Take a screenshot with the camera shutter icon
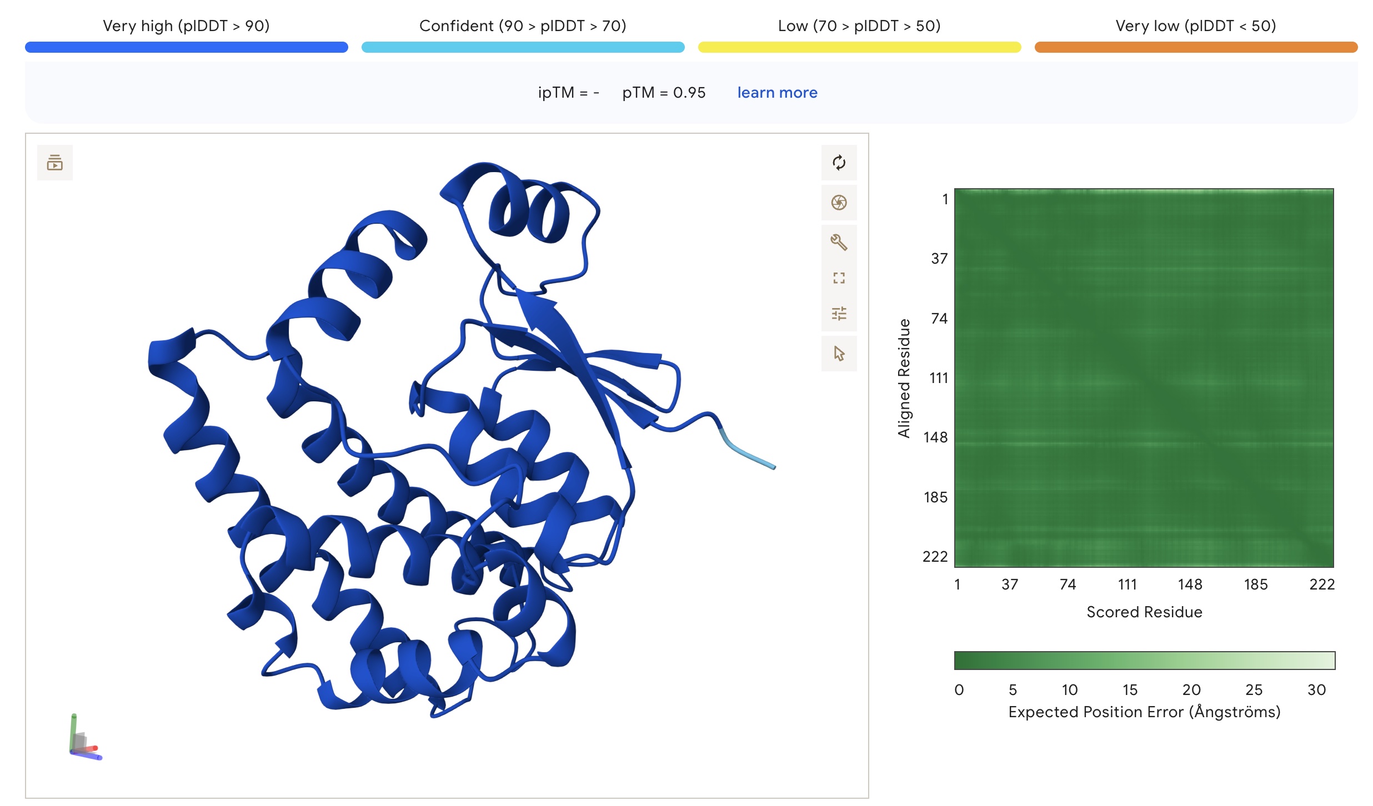This screenshot has height=806, width=1373. (839, 203)
